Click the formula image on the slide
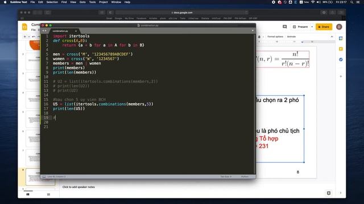This screenshot has height=204, width=364. [283, 59]
